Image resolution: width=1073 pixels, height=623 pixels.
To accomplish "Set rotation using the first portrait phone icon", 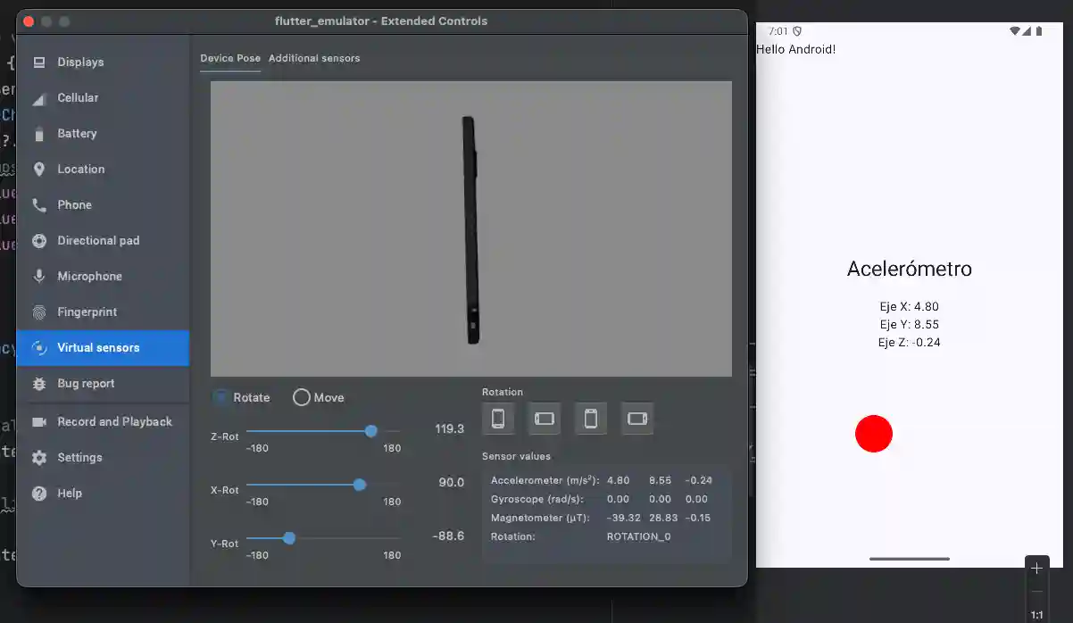I will (498, 419).
